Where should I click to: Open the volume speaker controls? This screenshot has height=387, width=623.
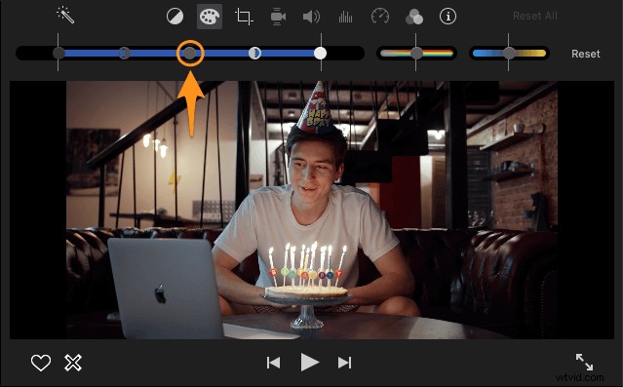click(312, 17)
